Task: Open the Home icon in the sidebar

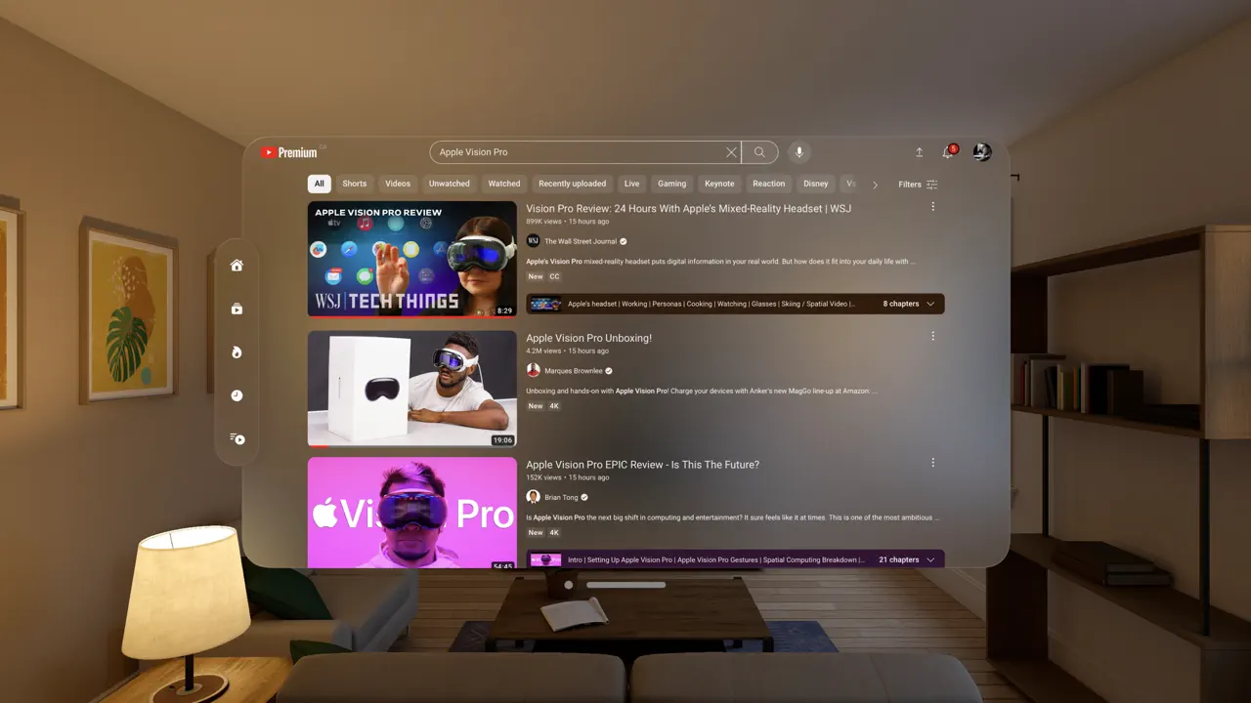Action: 237,266
